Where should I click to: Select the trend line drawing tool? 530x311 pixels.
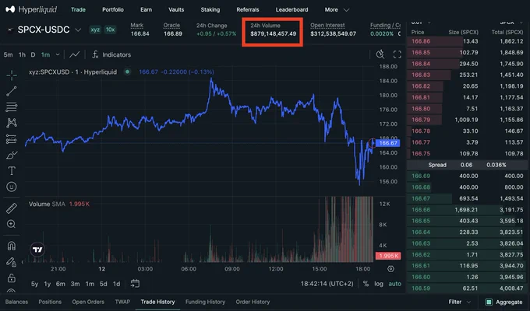point(12,91)
